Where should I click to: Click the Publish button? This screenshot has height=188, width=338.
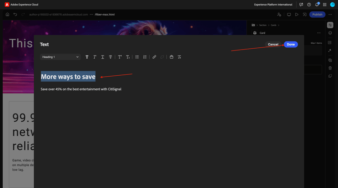(317, 14)
